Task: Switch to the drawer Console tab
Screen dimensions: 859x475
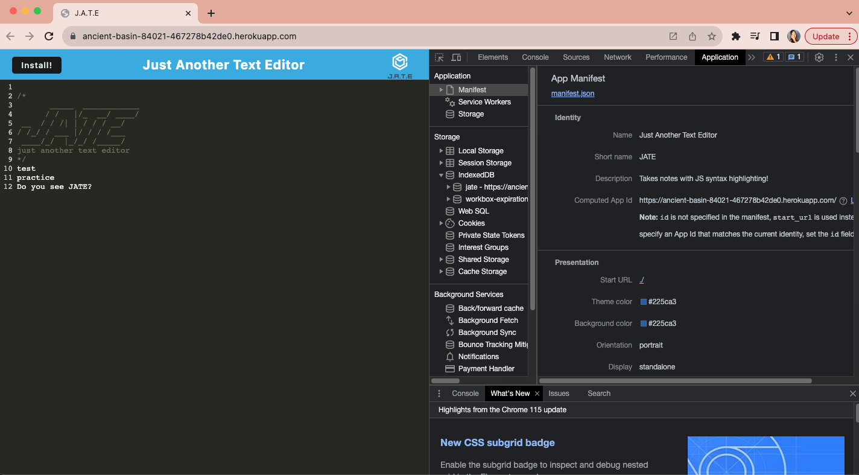Action: point(465,394)
